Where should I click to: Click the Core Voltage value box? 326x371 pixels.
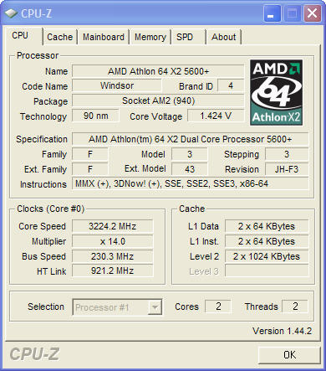tap(216, 116)
